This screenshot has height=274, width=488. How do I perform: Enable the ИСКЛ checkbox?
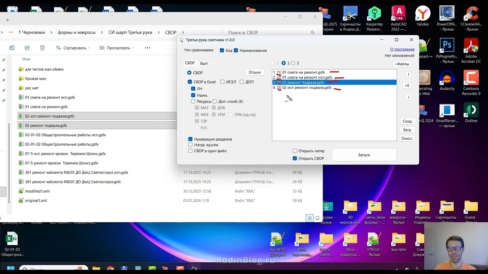[223, 82]
